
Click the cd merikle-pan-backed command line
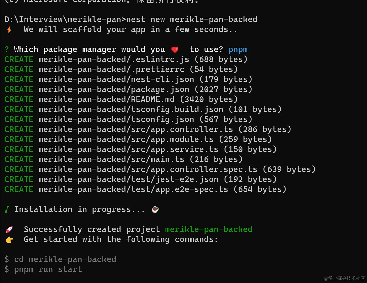coord(60,259)
